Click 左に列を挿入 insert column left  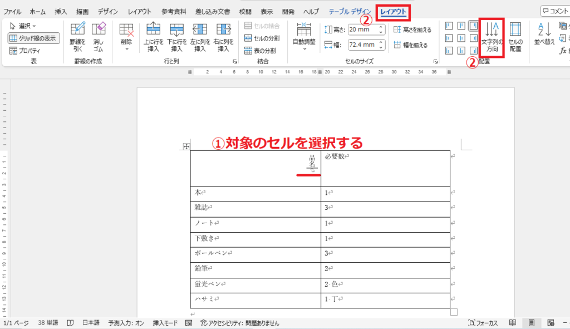[200, 37]
